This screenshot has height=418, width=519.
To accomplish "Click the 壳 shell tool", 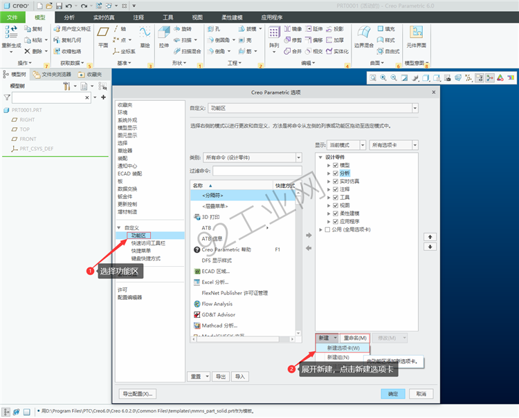I will click(245, 40).
